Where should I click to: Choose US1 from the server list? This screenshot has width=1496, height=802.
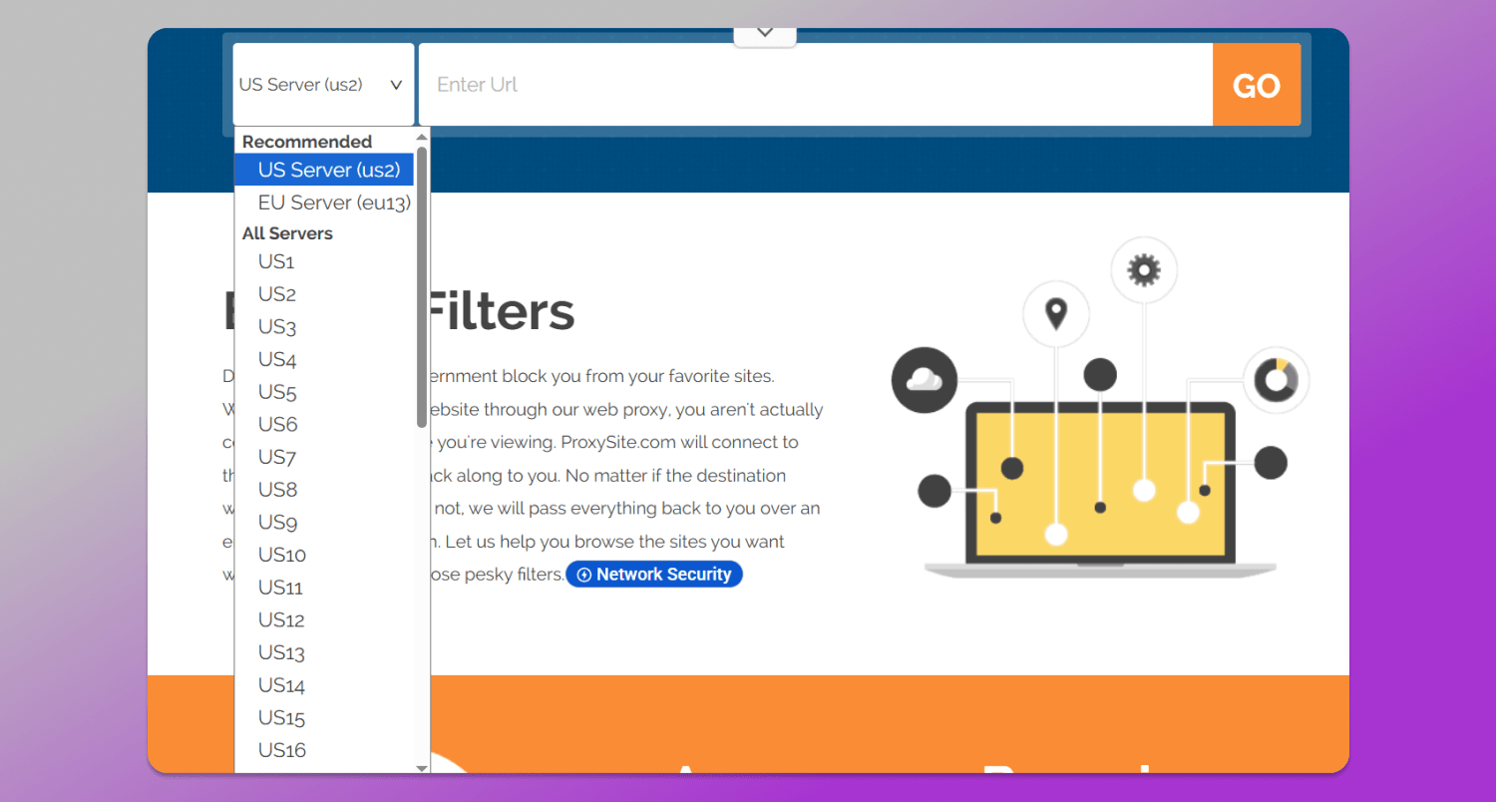[276, 262]
